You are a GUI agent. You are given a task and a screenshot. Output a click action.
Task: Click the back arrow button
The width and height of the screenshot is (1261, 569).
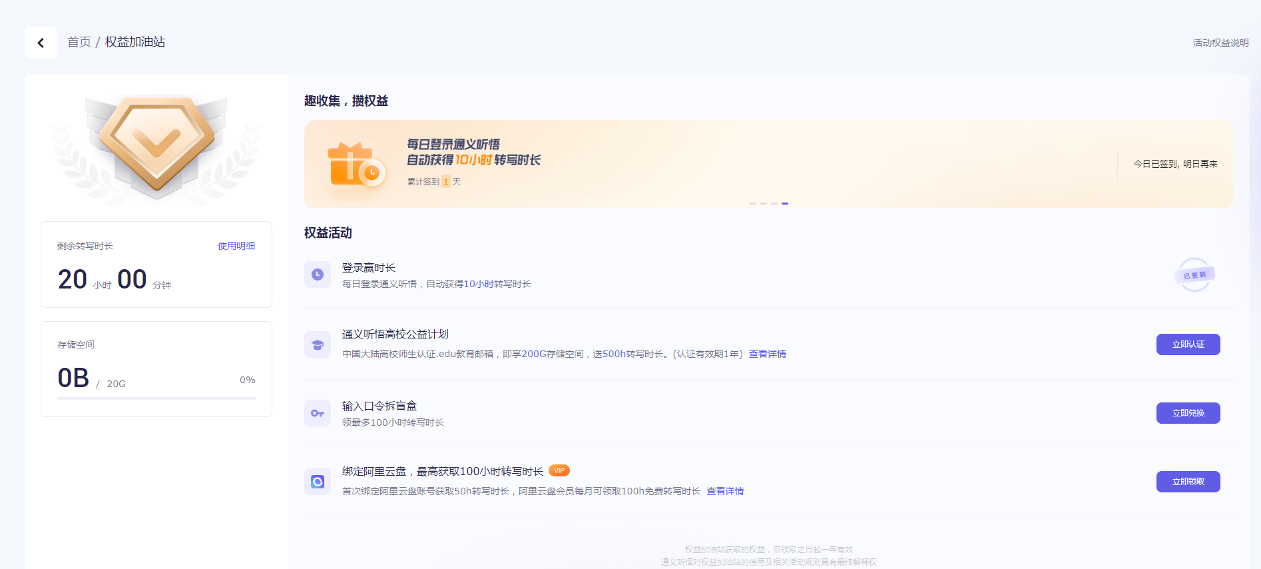[x=41, y=43]
